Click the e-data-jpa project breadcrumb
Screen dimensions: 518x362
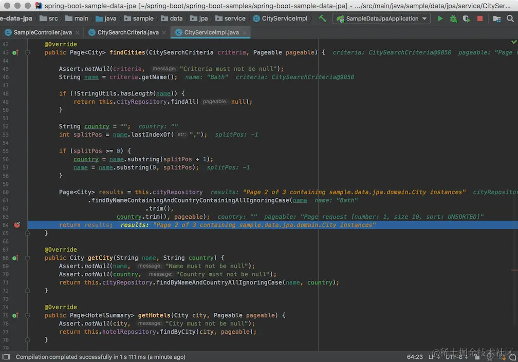(16, 18)
